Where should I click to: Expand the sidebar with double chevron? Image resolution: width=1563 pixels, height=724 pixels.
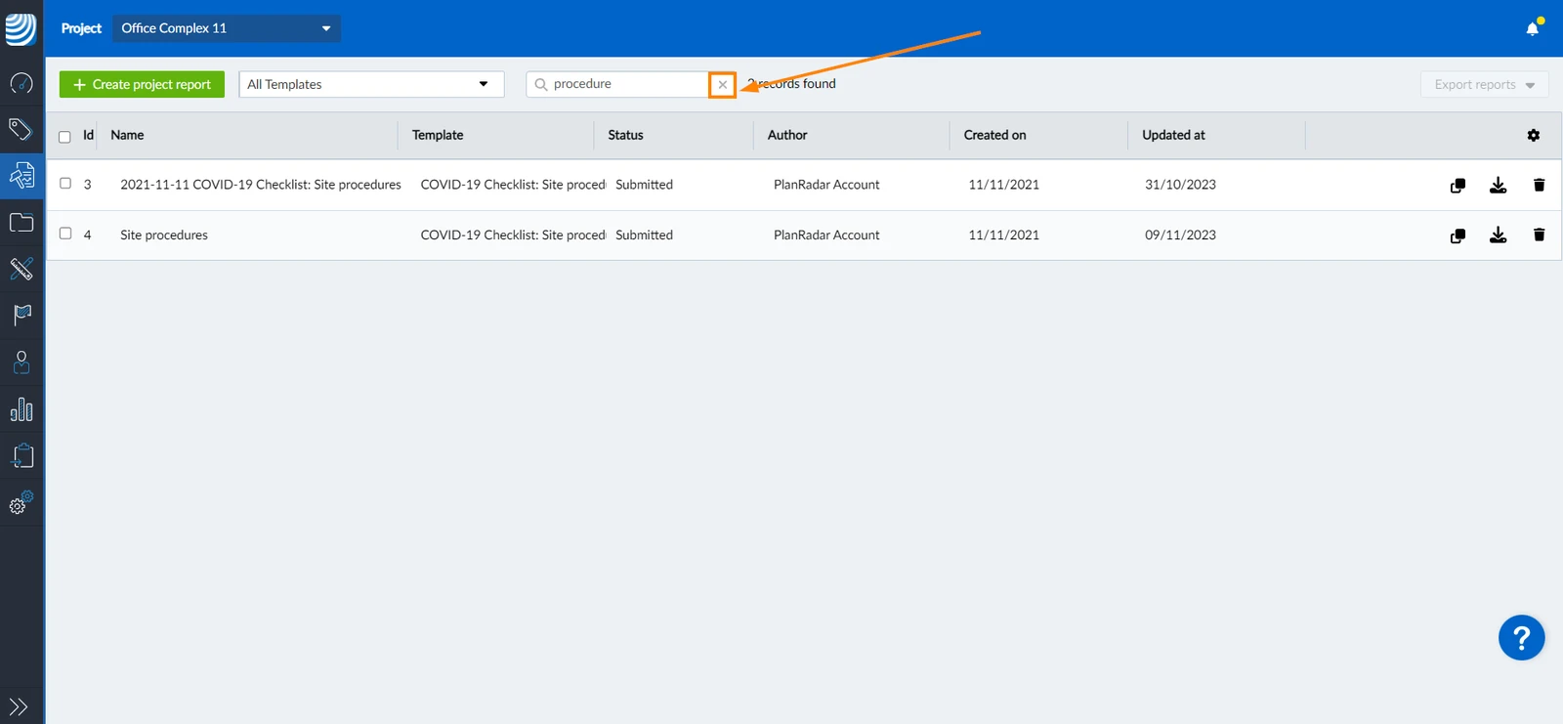(19, 706)
